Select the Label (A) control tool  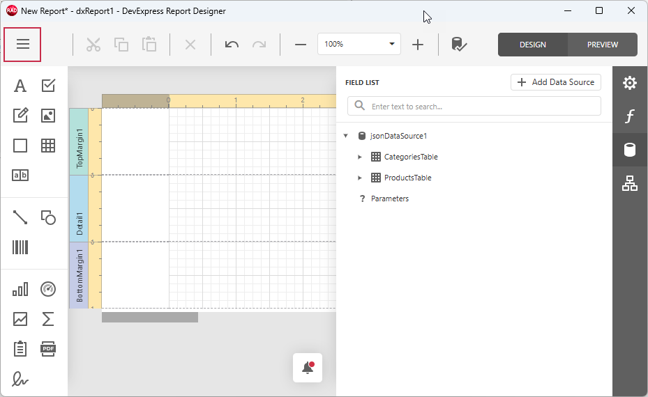point(20,86)
